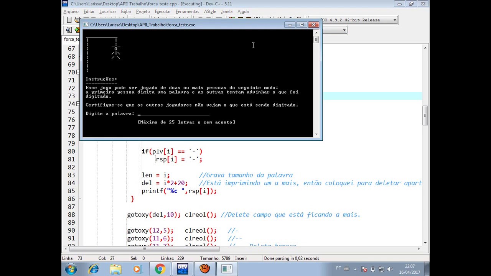
Task: Open the Exibir menu
Action: point(126,11)
